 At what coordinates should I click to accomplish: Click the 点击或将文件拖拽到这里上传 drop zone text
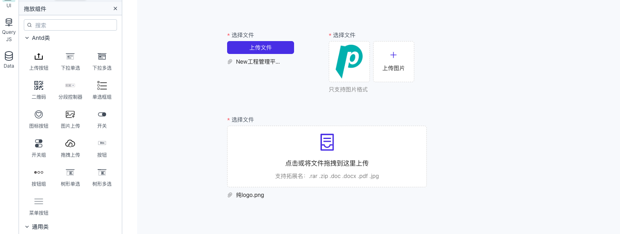point(327,163)
